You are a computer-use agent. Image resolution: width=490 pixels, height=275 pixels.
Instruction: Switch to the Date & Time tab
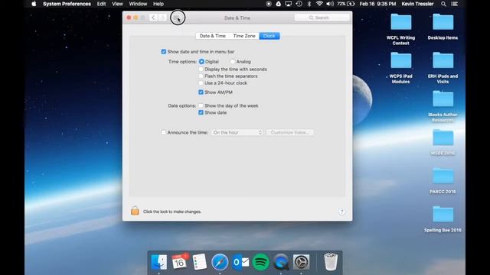213,36
